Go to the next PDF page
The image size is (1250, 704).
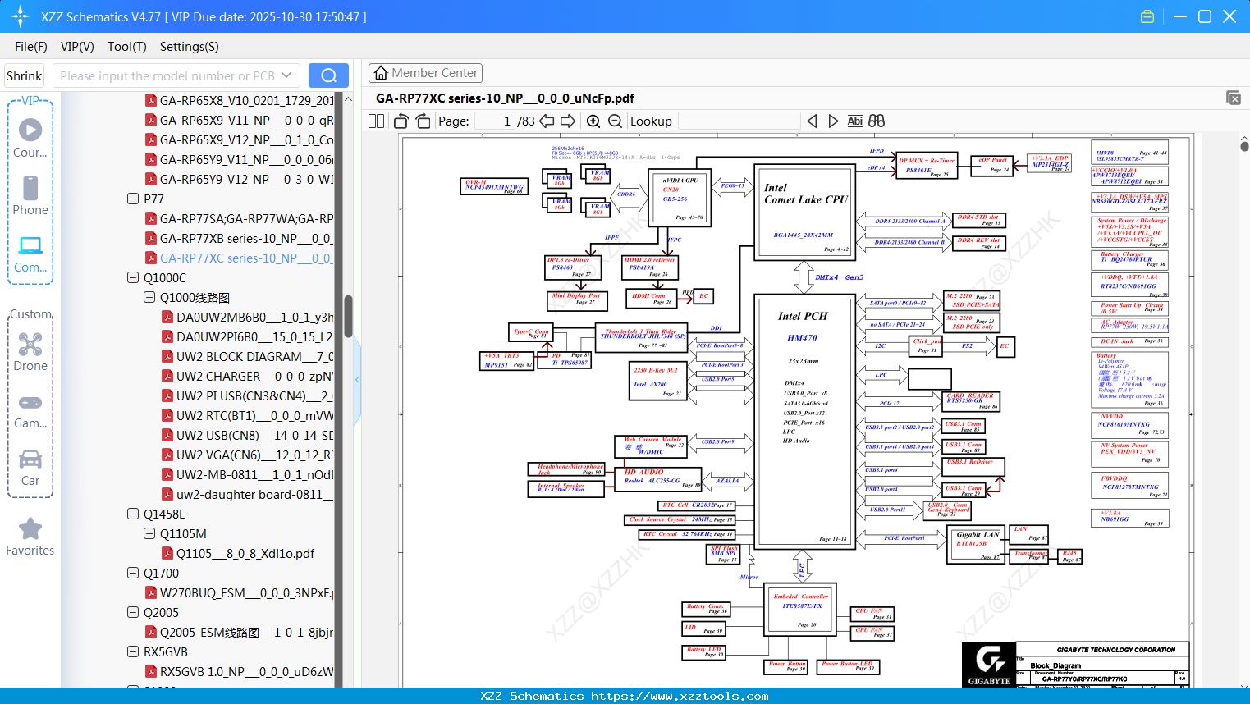pyautogui.click(x=568, y=121)
